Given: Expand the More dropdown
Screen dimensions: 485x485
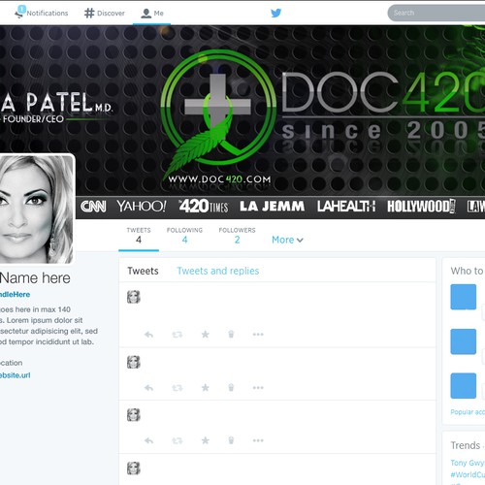Looking at the screenshot, I should (287, 240).
